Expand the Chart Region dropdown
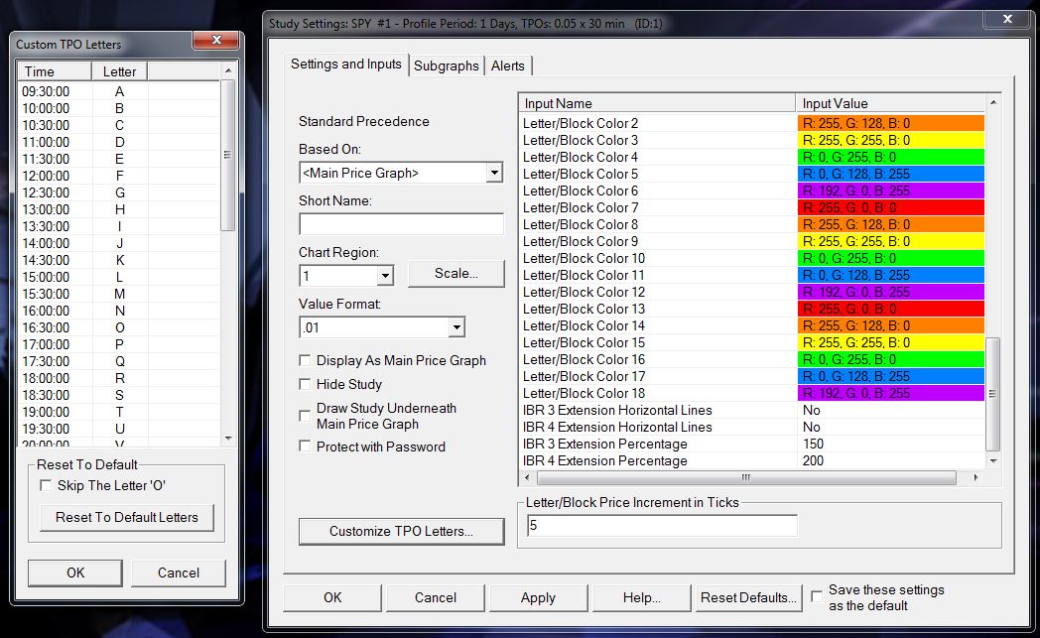Image resolution: width=1040 pixels, height=638 pixels. tap(385, 275)
